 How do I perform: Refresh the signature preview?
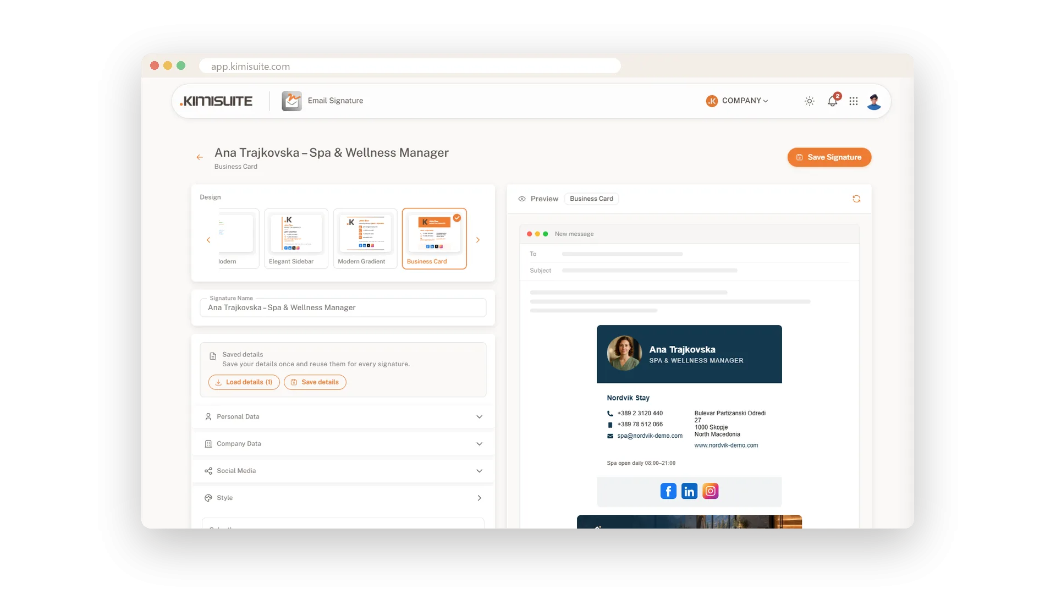pyautogui.click(x=856, y=199)
